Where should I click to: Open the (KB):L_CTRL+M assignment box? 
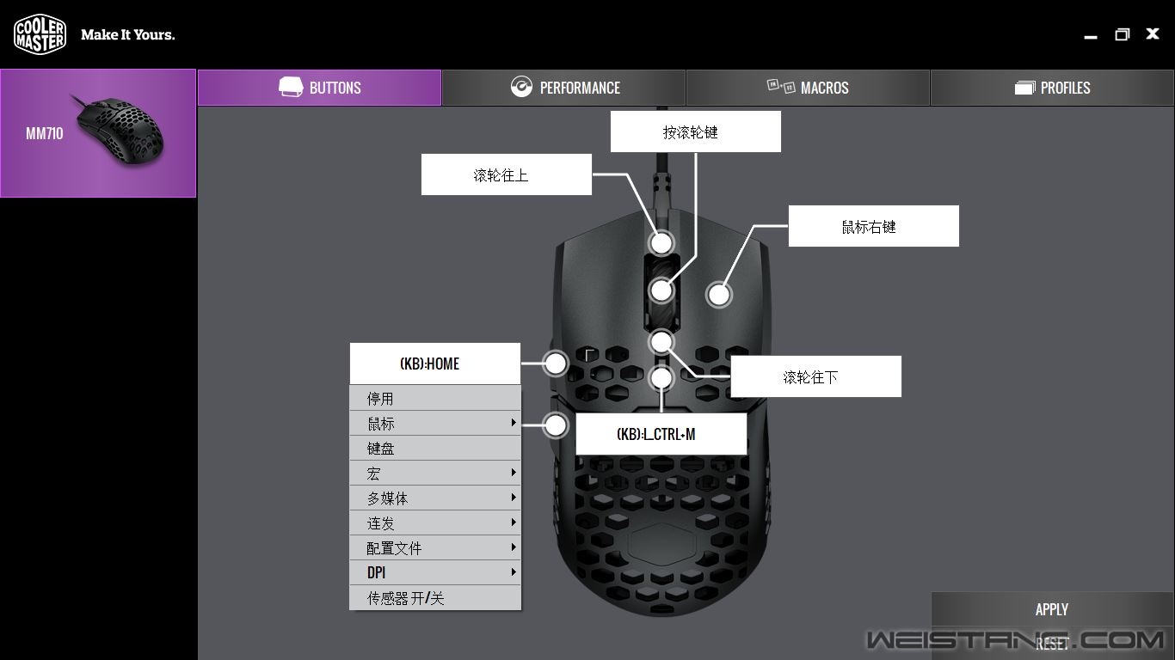661,434
